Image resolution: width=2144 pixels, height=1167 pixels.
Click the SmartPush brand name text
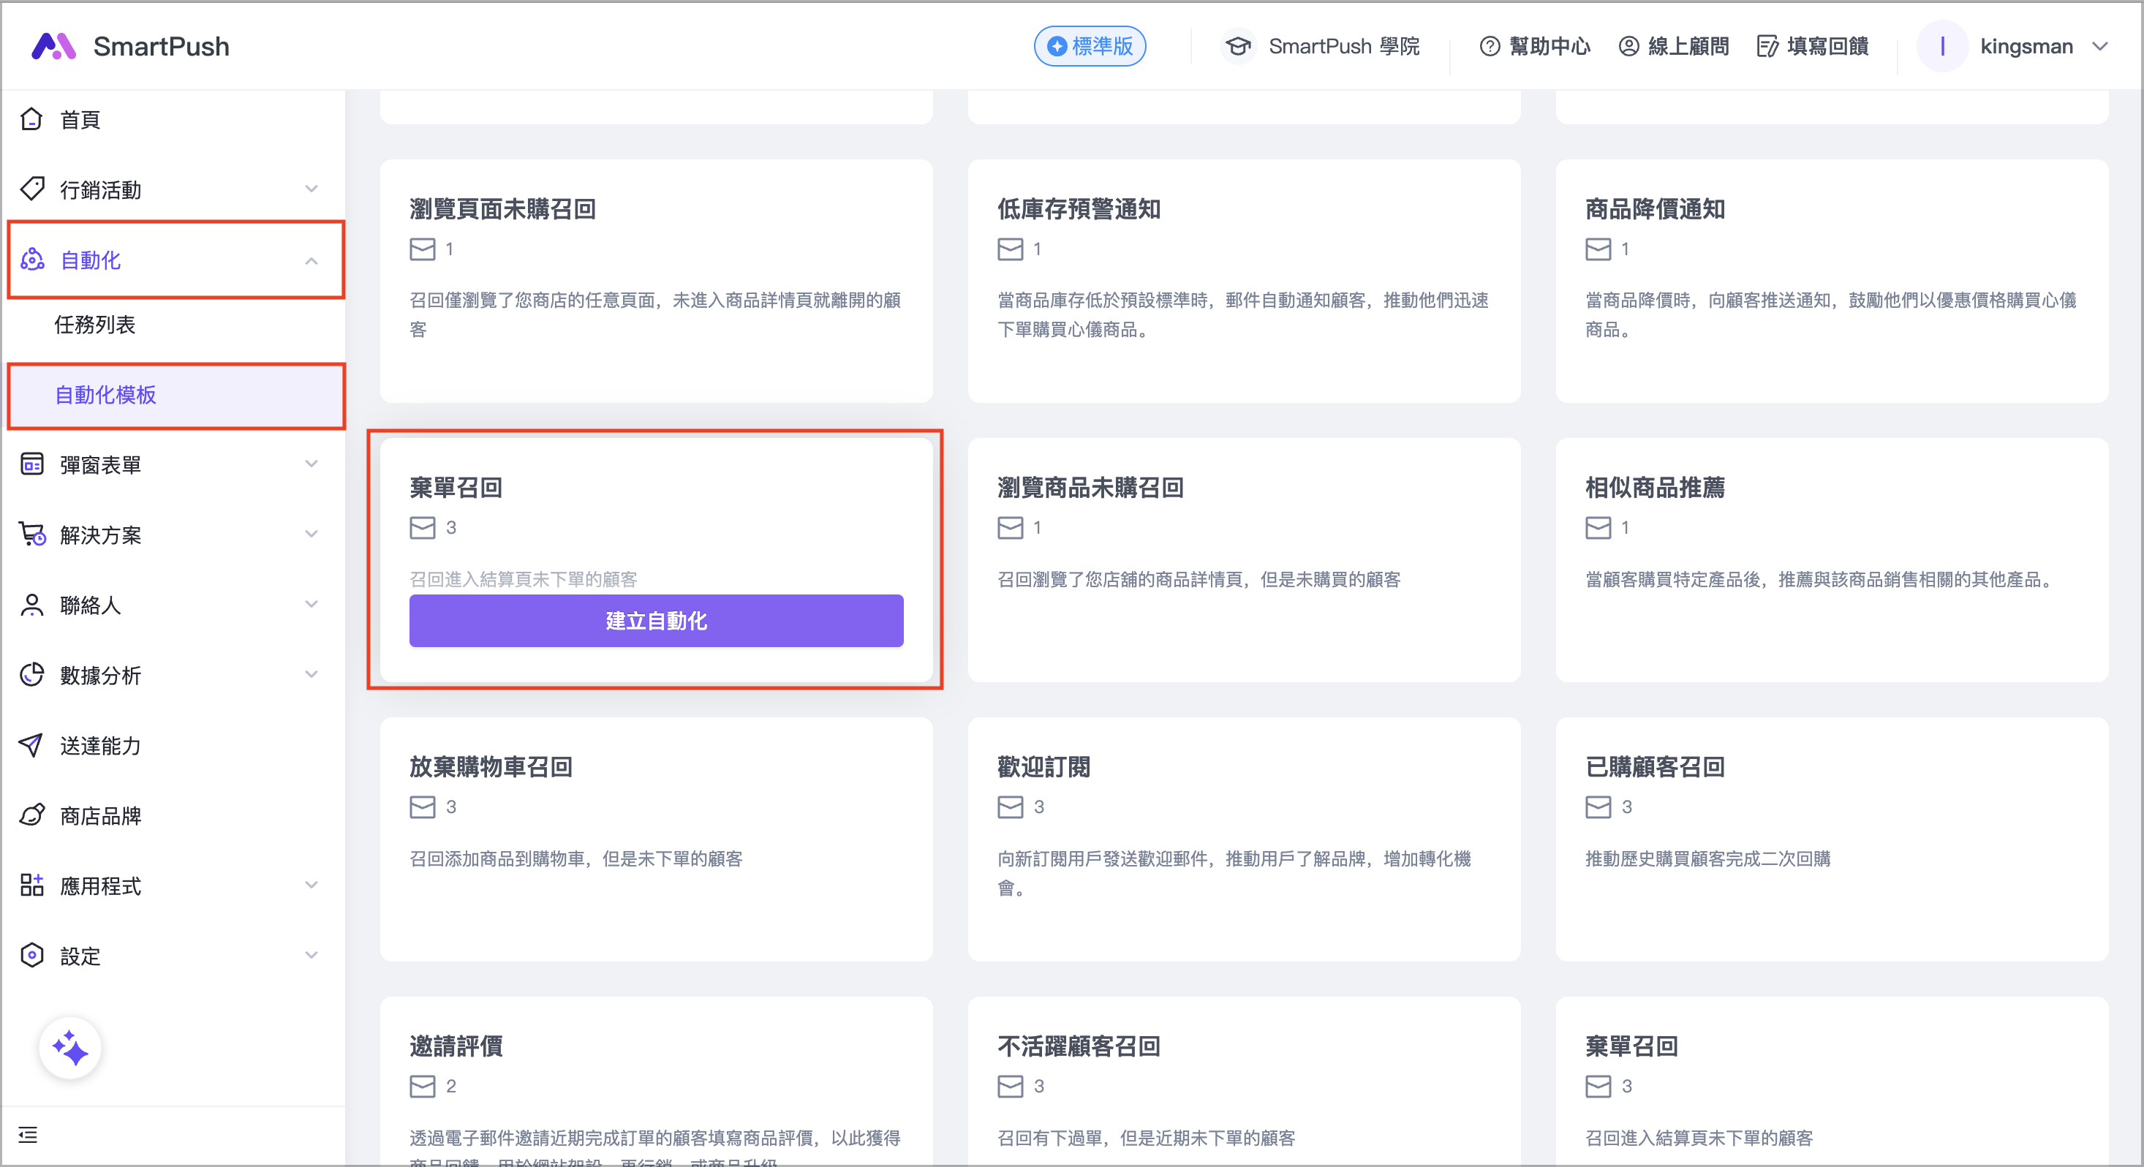pos(162,47)
